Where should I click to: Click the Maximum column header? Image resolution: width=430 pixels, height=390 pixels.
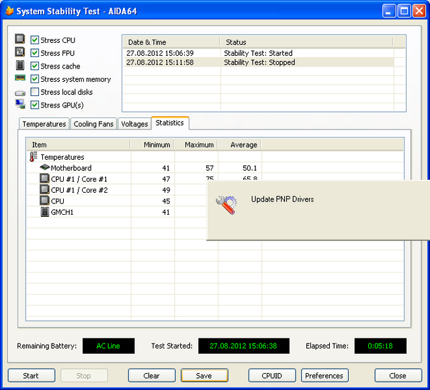tap(199, 145)
